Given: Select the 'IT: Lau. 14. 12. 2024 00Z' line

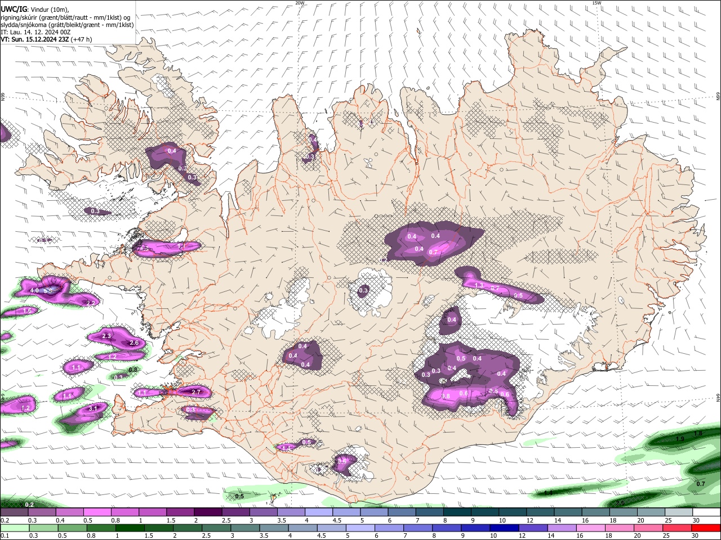Looking at the screenshot, I should click(35, 32).
